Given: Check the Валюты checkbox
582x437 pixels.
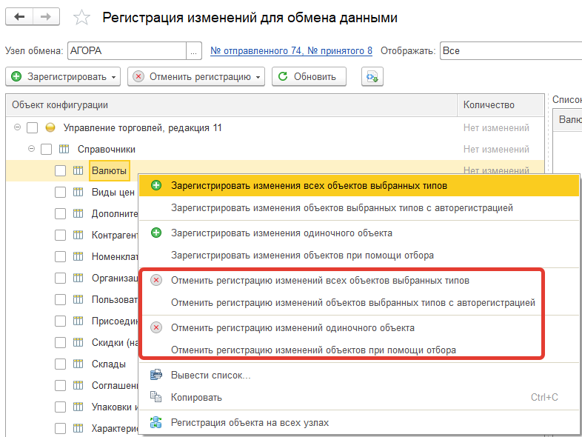Looking at the screenshot, I should coord(61,171).
